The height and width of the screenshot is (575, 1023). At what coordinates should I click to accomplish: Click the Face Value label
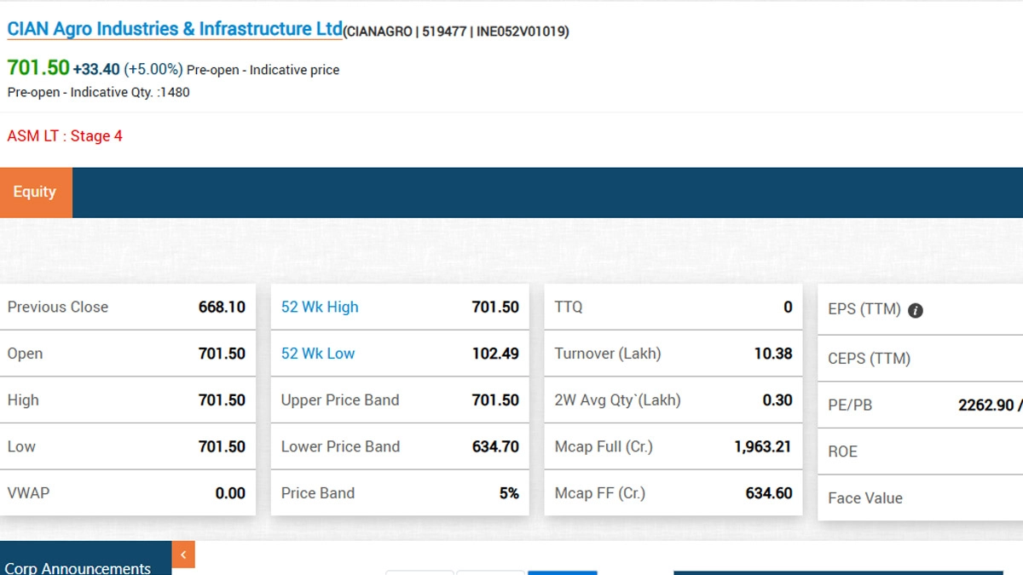(x=865, y=498)
